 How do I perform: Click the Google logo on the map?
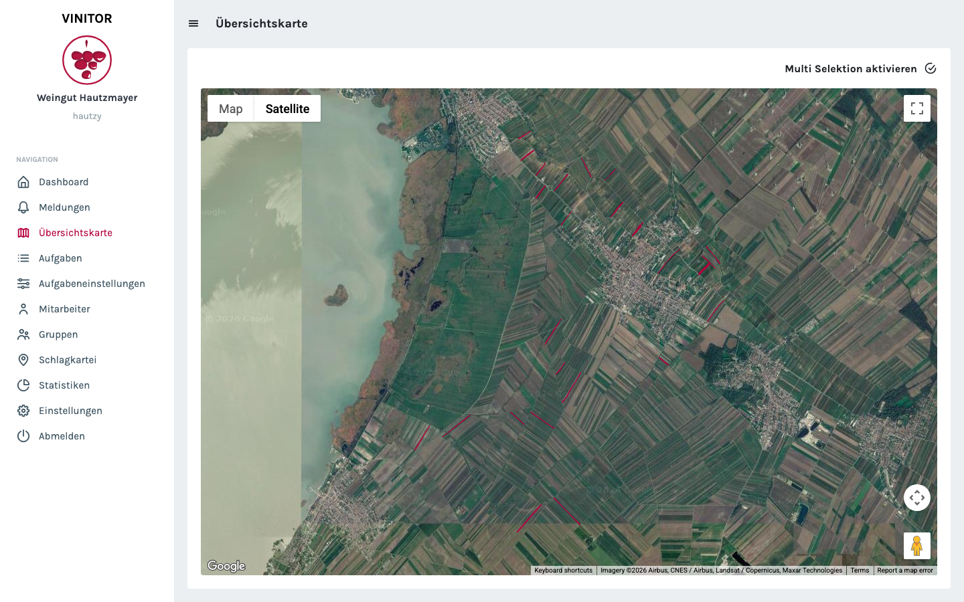226,566
